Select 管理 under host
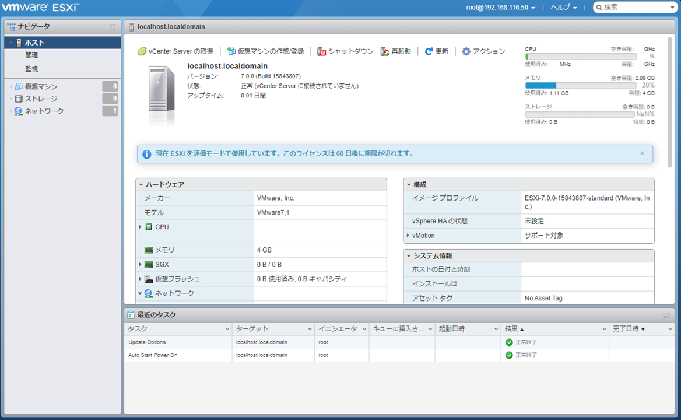The height and width of the screenshot is (420, 681). click(31, 55)
